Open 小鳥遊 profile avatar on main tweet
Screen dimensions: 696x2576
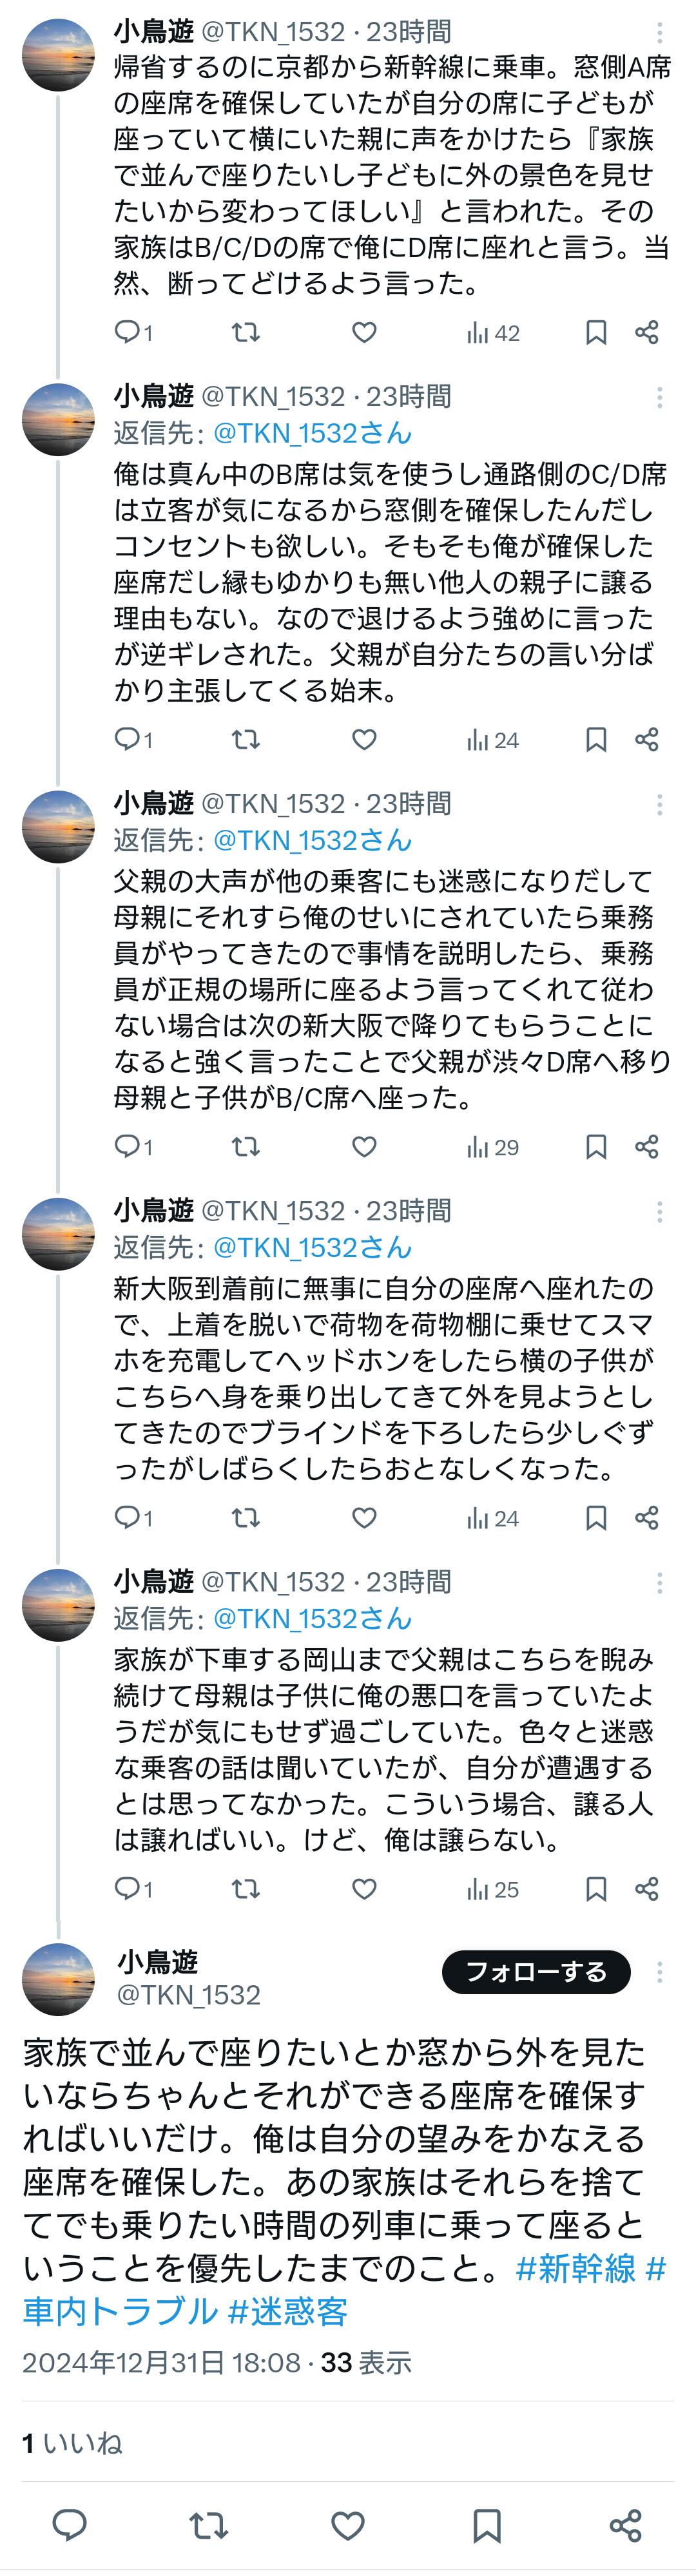[x=58, y=1979]
